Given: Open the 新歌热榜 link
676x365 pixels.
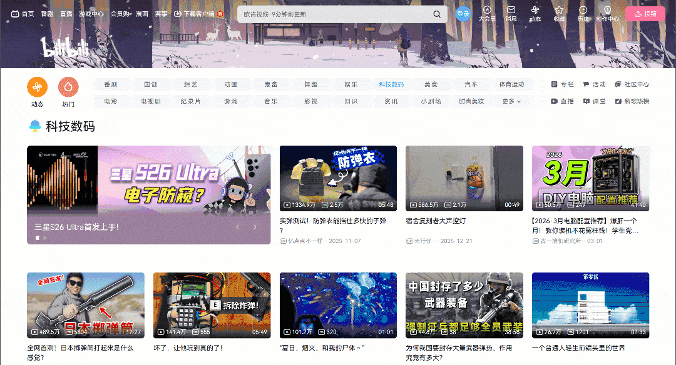Looking at the screenshot, I should tap(632, 101).
